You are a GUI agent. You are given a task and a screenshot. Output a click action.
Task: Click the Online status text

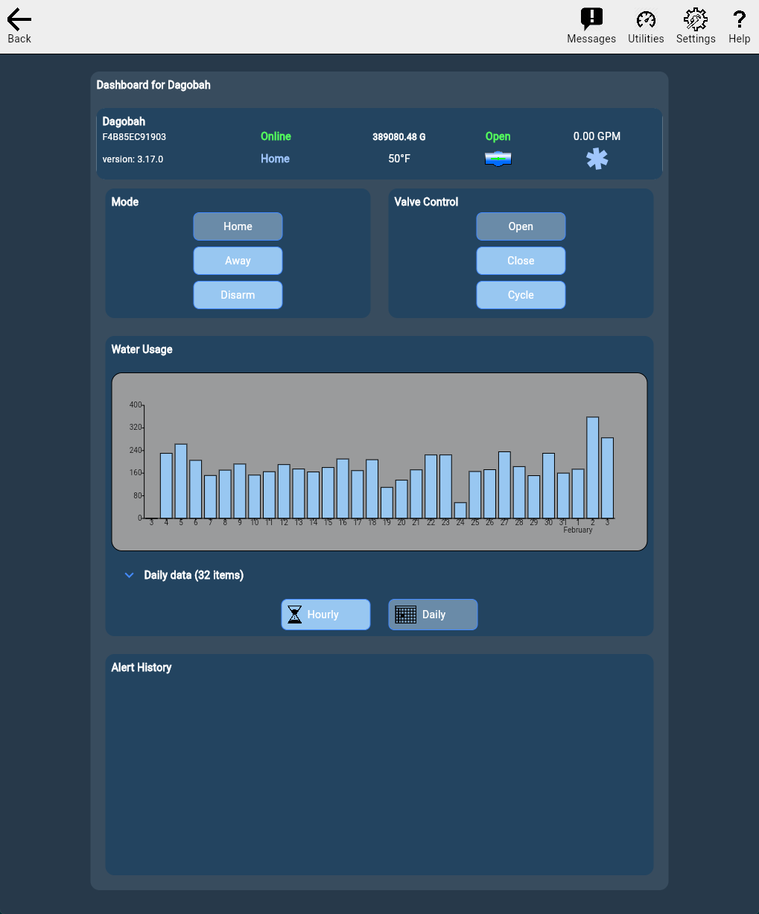(x=276, y=136)
